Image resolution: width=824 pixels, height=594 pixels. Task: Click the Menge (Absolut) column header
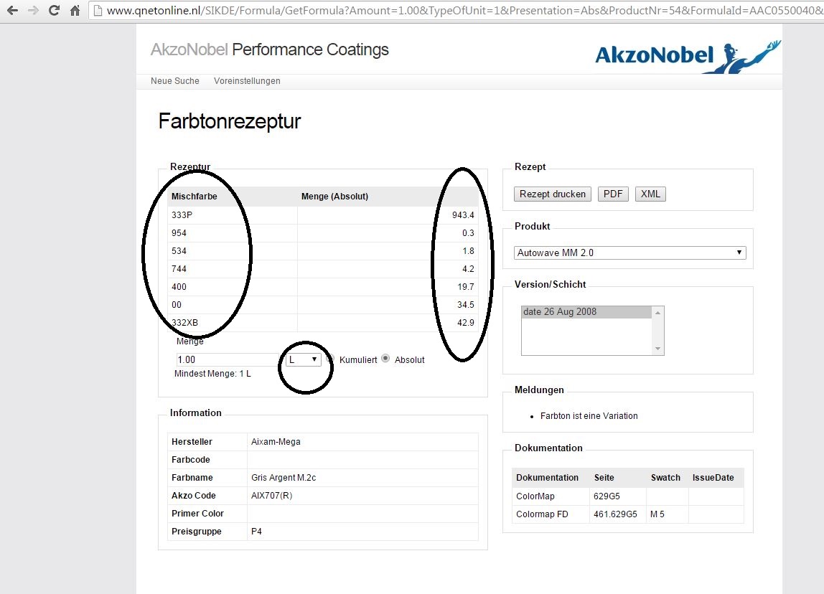pos(334,197)
